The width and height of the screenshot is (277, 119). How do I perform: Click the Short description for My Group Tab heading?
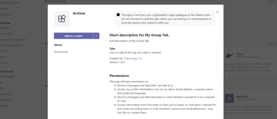click(x=139, y=35)
